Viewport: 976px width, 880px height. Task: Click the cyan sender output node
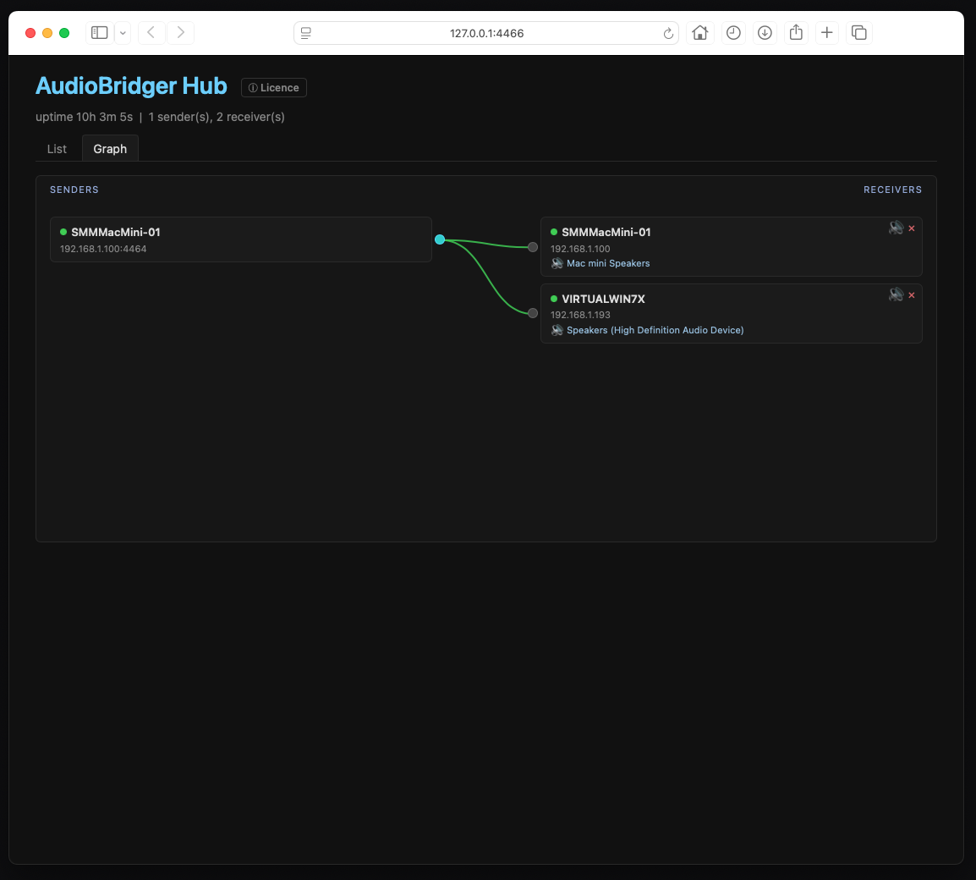tap(440, 239)
